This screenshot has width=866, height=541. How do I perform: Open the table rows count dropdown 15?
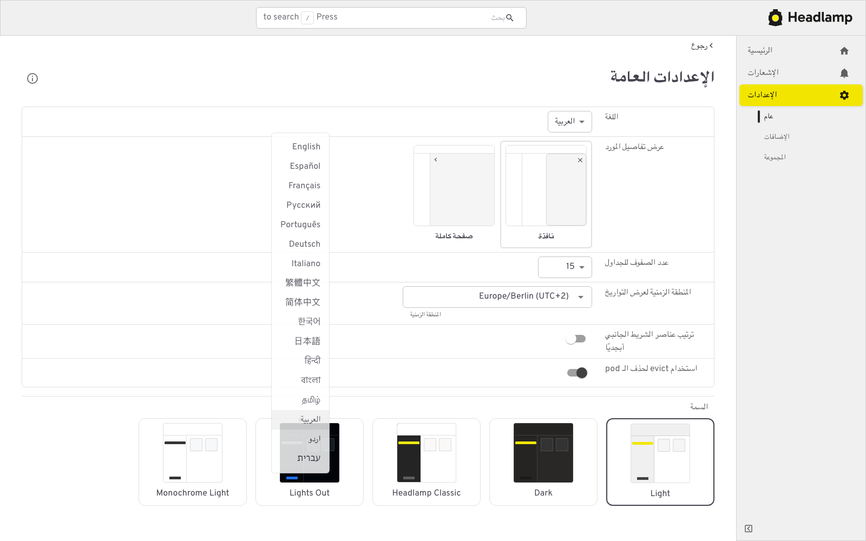[565, 267]
